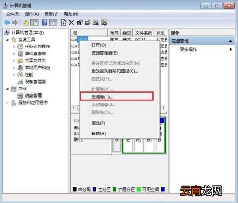Click the Refresh toolbar icon
The width and height of the screenshot is (238, 203).
pyautogui.click(x=64, y=23)
